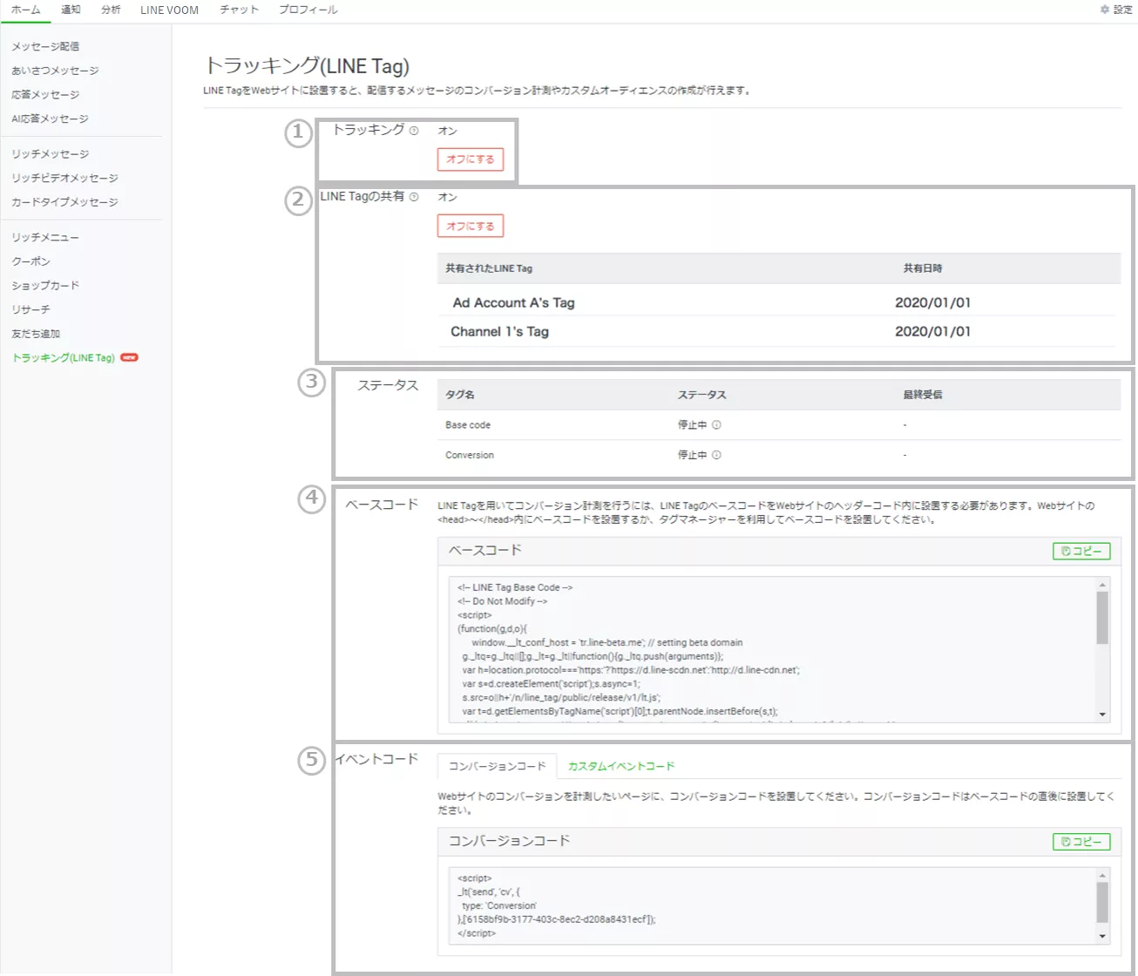The height and width of the screenshot is (976, 1138).
Task: Select the コンバージョンコード tab
Action: (x=497, y=766)
